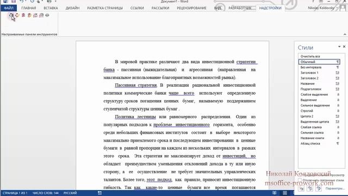Click 'СТРАНИЦА 1 ИЗ 1' in the status bar
The image size is (348, 196).
click(15, 193)
